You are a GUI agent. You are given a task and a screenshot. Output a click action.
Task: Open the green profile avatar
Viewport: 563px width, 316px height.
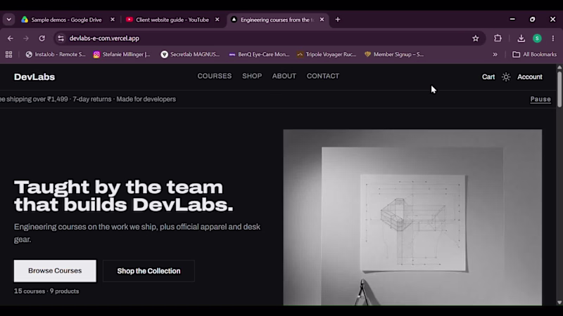(537, 39)
